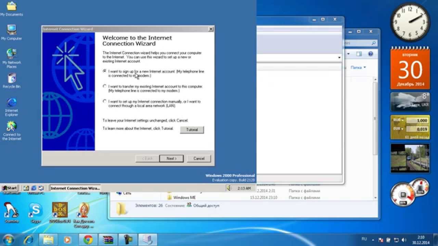Select the Stamina desktop shortcut

(x=12, y=213)
